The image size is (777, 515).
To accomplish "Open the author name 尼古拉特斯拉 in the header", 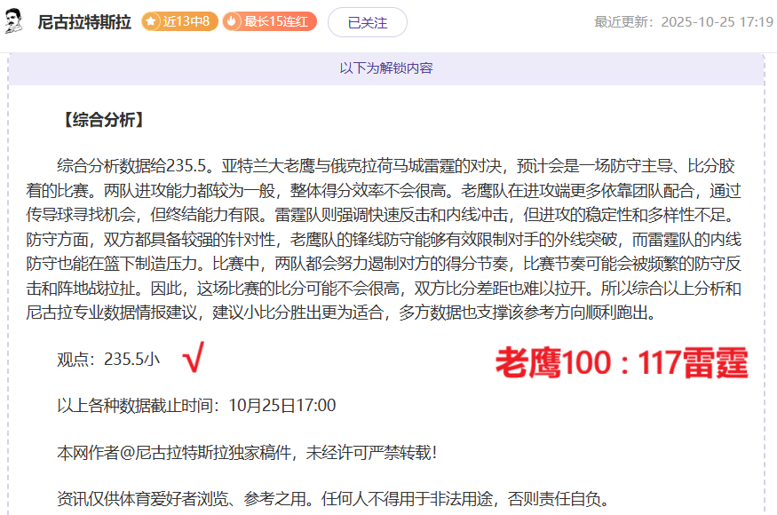I will [85, 22].
